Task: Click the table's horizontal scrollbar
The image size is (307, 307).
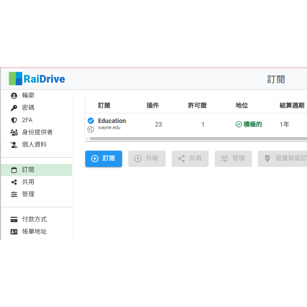Action: pos(198,139)
